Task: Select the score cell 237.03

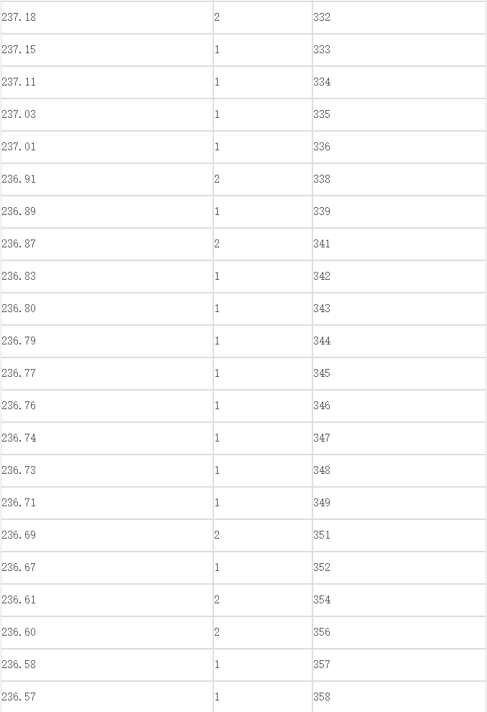Action: (107, 114)
